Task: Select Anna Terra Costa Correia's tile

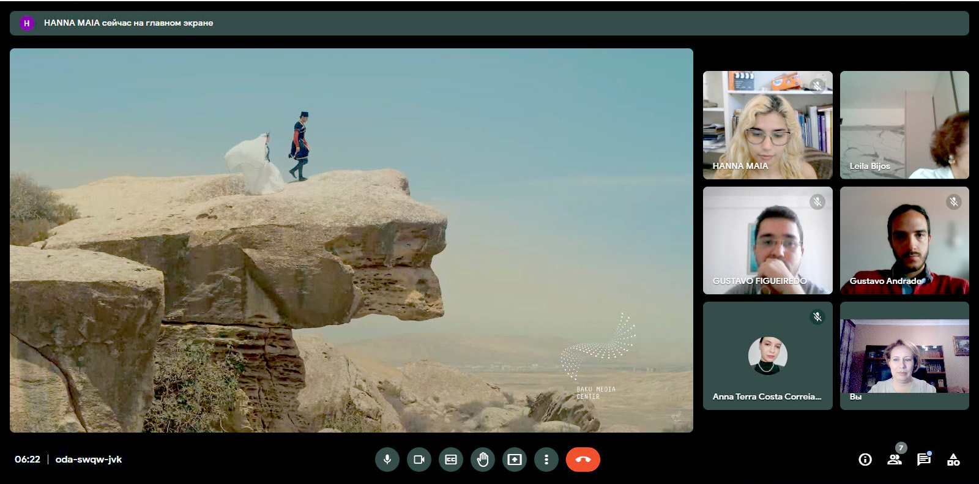Action: [x=767, y=356]
